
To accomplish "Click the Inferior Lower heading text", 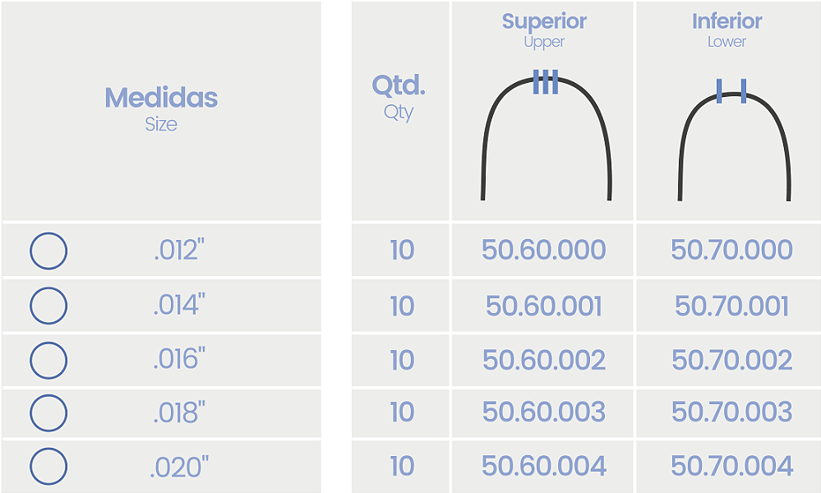I will (726, 30).
